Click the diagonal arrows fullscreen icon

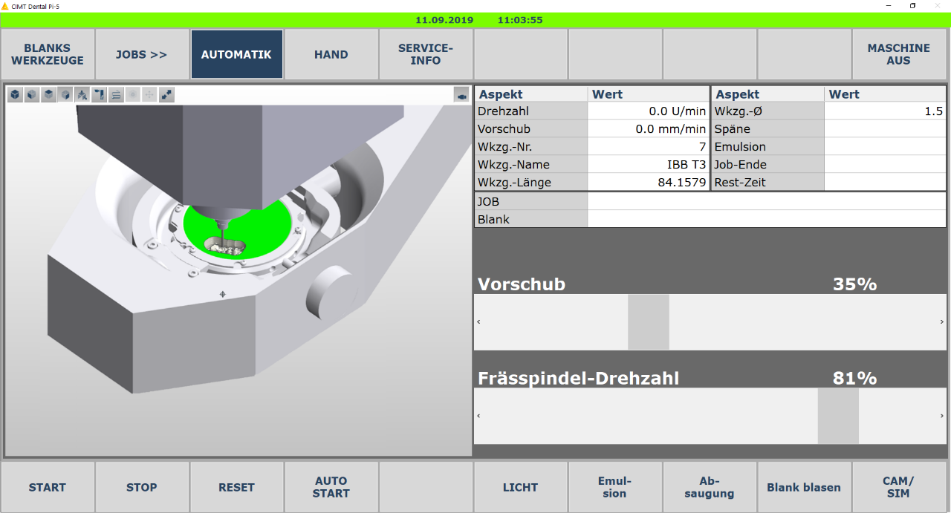[166, 95]
